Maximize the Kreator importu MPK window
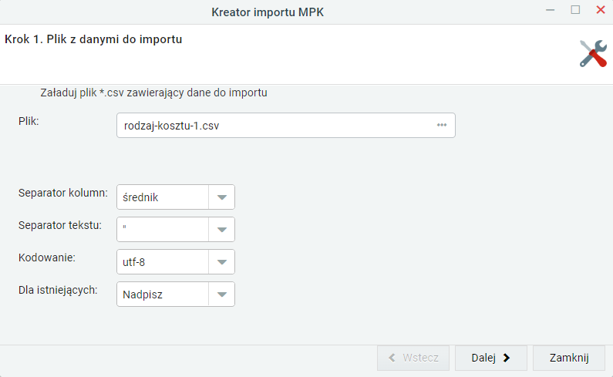613x377 pixels. coord(575,10)
